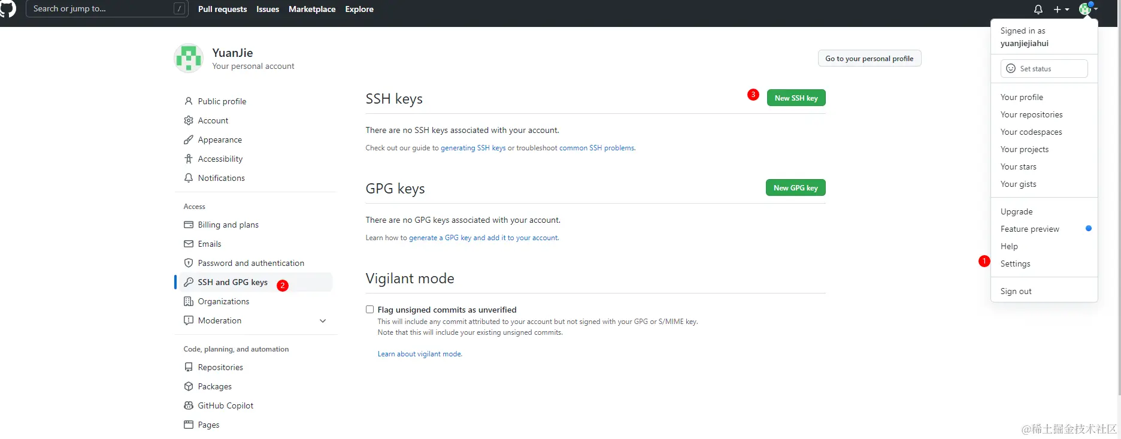Select Your codespaces from user menu
This screenshot has width=1121, height=439.
point(1044,132)
